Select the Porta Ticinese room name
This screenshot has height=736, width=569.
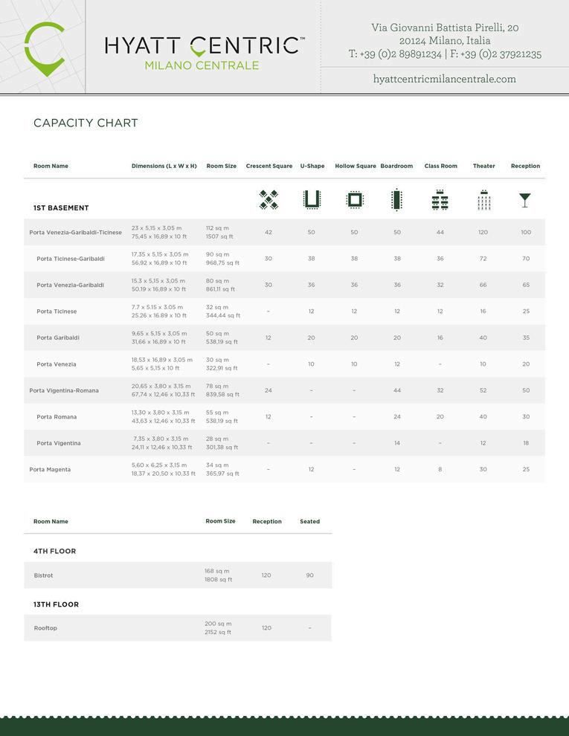click(x=57, y=311)
